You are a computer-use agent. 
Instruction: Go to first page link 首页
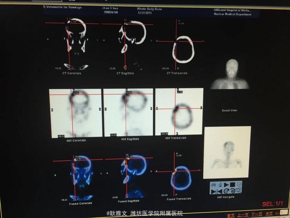coord(231,214)
